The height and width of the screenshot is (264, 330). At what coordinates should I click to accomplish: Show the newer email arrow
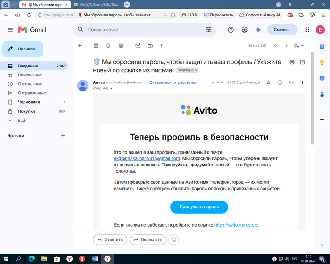click(275, 46)
